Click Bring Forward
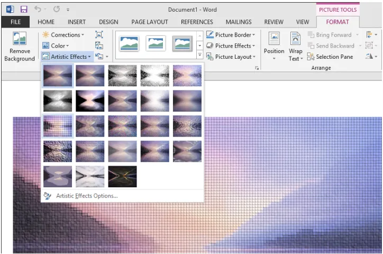 (330, 35)
